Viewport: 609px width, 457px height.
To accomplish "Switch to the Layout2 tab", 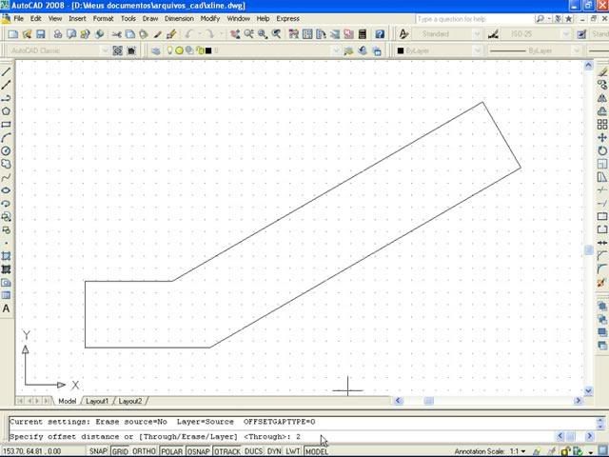I will click(x=130, y=401).
